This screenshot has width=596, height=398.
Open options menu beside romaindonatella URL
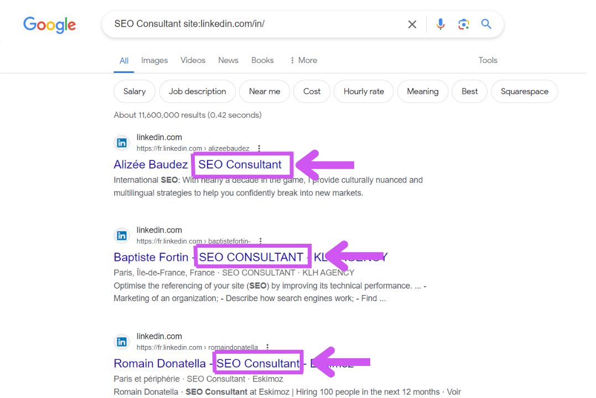[x=268, y=348]
